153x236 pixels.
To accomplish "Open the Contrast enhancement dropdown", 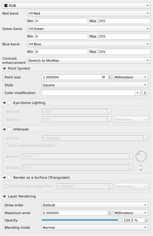I will pyautogui.click(x=89, y=60).
